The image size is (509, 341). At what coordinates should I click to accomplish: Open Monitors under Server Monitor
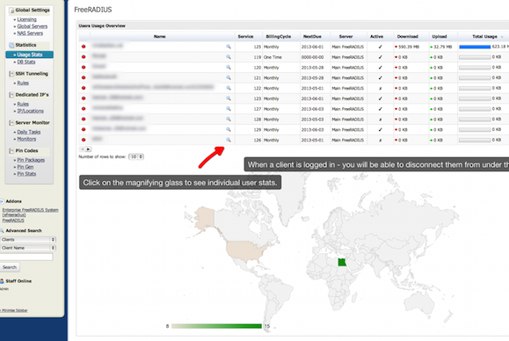[x=26, y=139]
